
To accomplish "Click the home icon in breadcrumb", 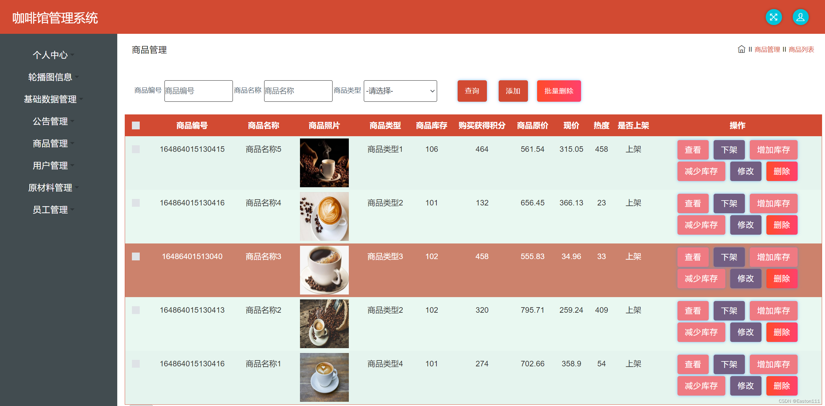I will (741, 49).
